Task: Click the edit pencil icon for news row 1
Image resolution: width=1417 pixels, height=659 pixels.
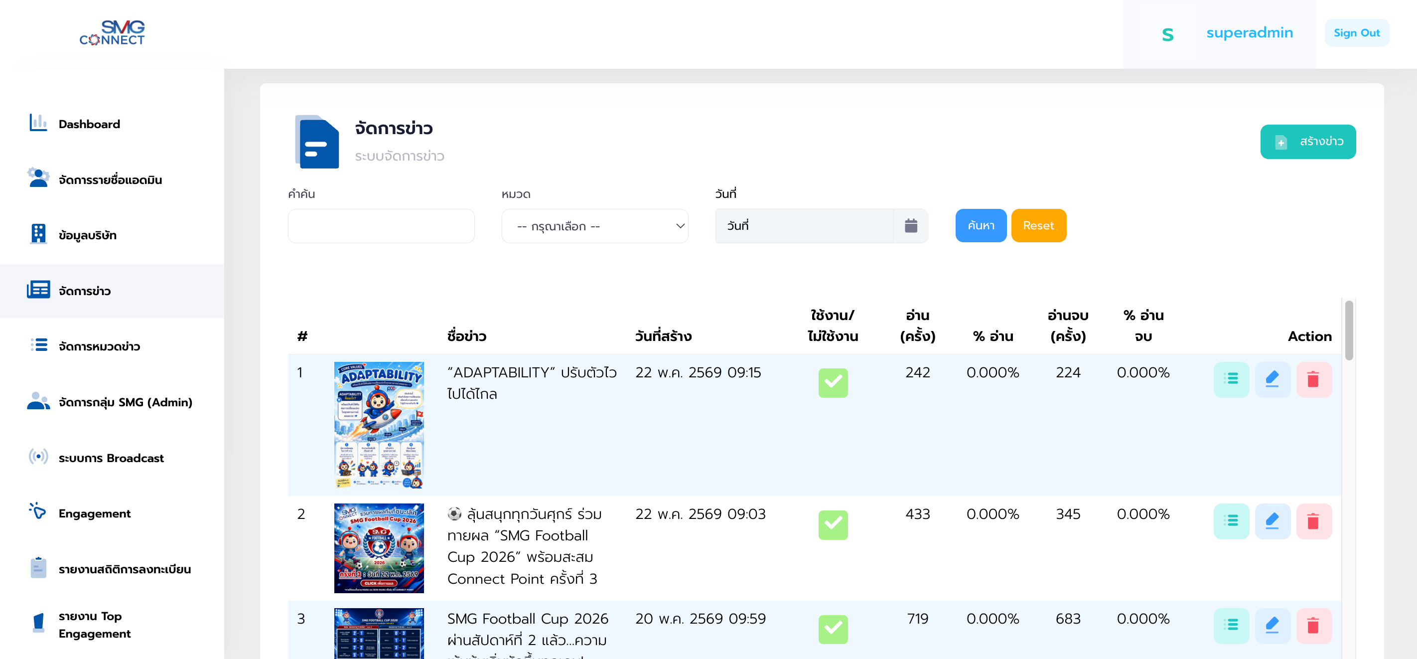Action: point(1272,379)
